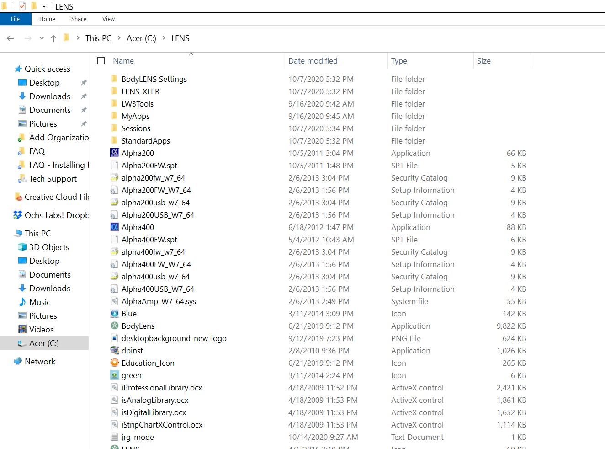Click the Network icon in sidebar
This screenshot has width=605, height=449.
(x=18, y=361)
